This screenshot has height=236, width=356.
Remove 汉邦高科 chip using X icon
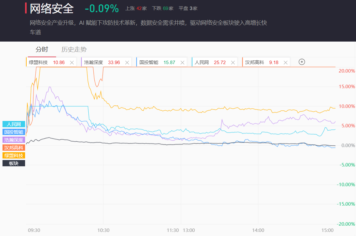click(285, 63)
